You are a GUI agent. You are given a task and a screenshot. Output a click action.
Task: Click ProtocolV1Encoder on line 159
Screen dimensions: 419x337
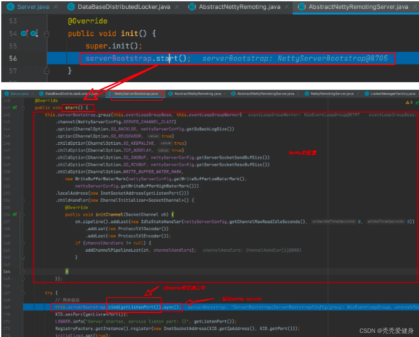pyautogui.click(x=140, y=236)
